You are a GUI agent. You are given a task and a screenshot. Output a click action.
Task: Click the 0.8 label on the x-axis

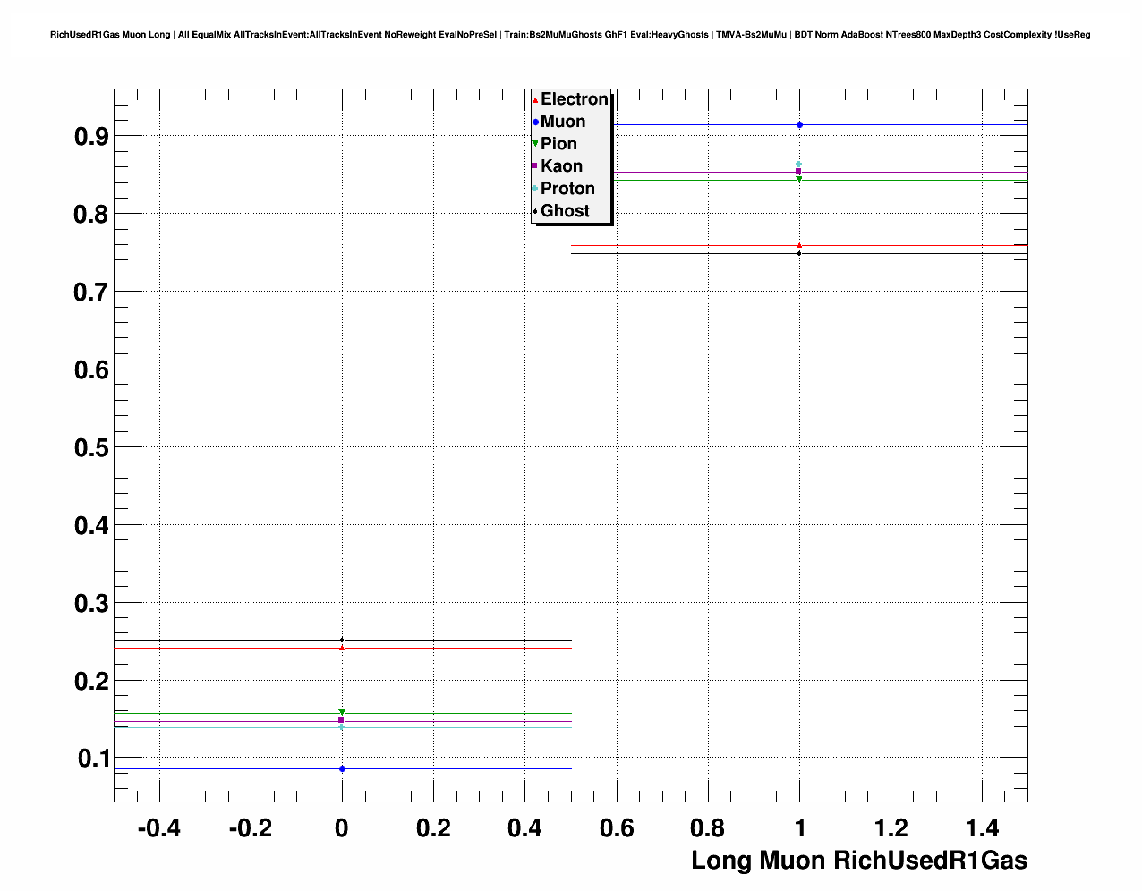[708, 828]
